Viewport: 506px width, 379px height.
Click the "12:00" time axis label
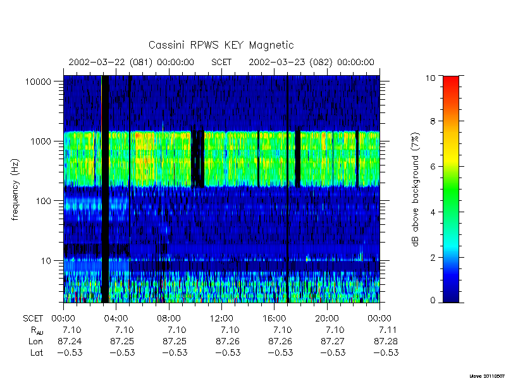click(x=221, y=319)
